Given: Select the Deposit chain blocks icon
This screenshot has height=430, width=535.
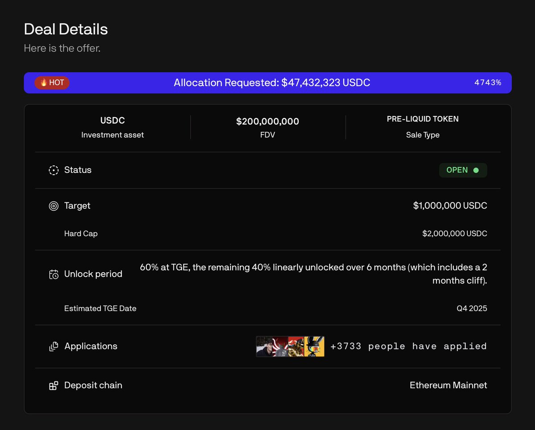Looking at the screenshot, I should [53, 385].
